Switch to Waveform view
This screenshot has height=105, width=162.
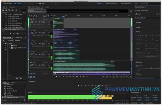click(x=8, y=4)
